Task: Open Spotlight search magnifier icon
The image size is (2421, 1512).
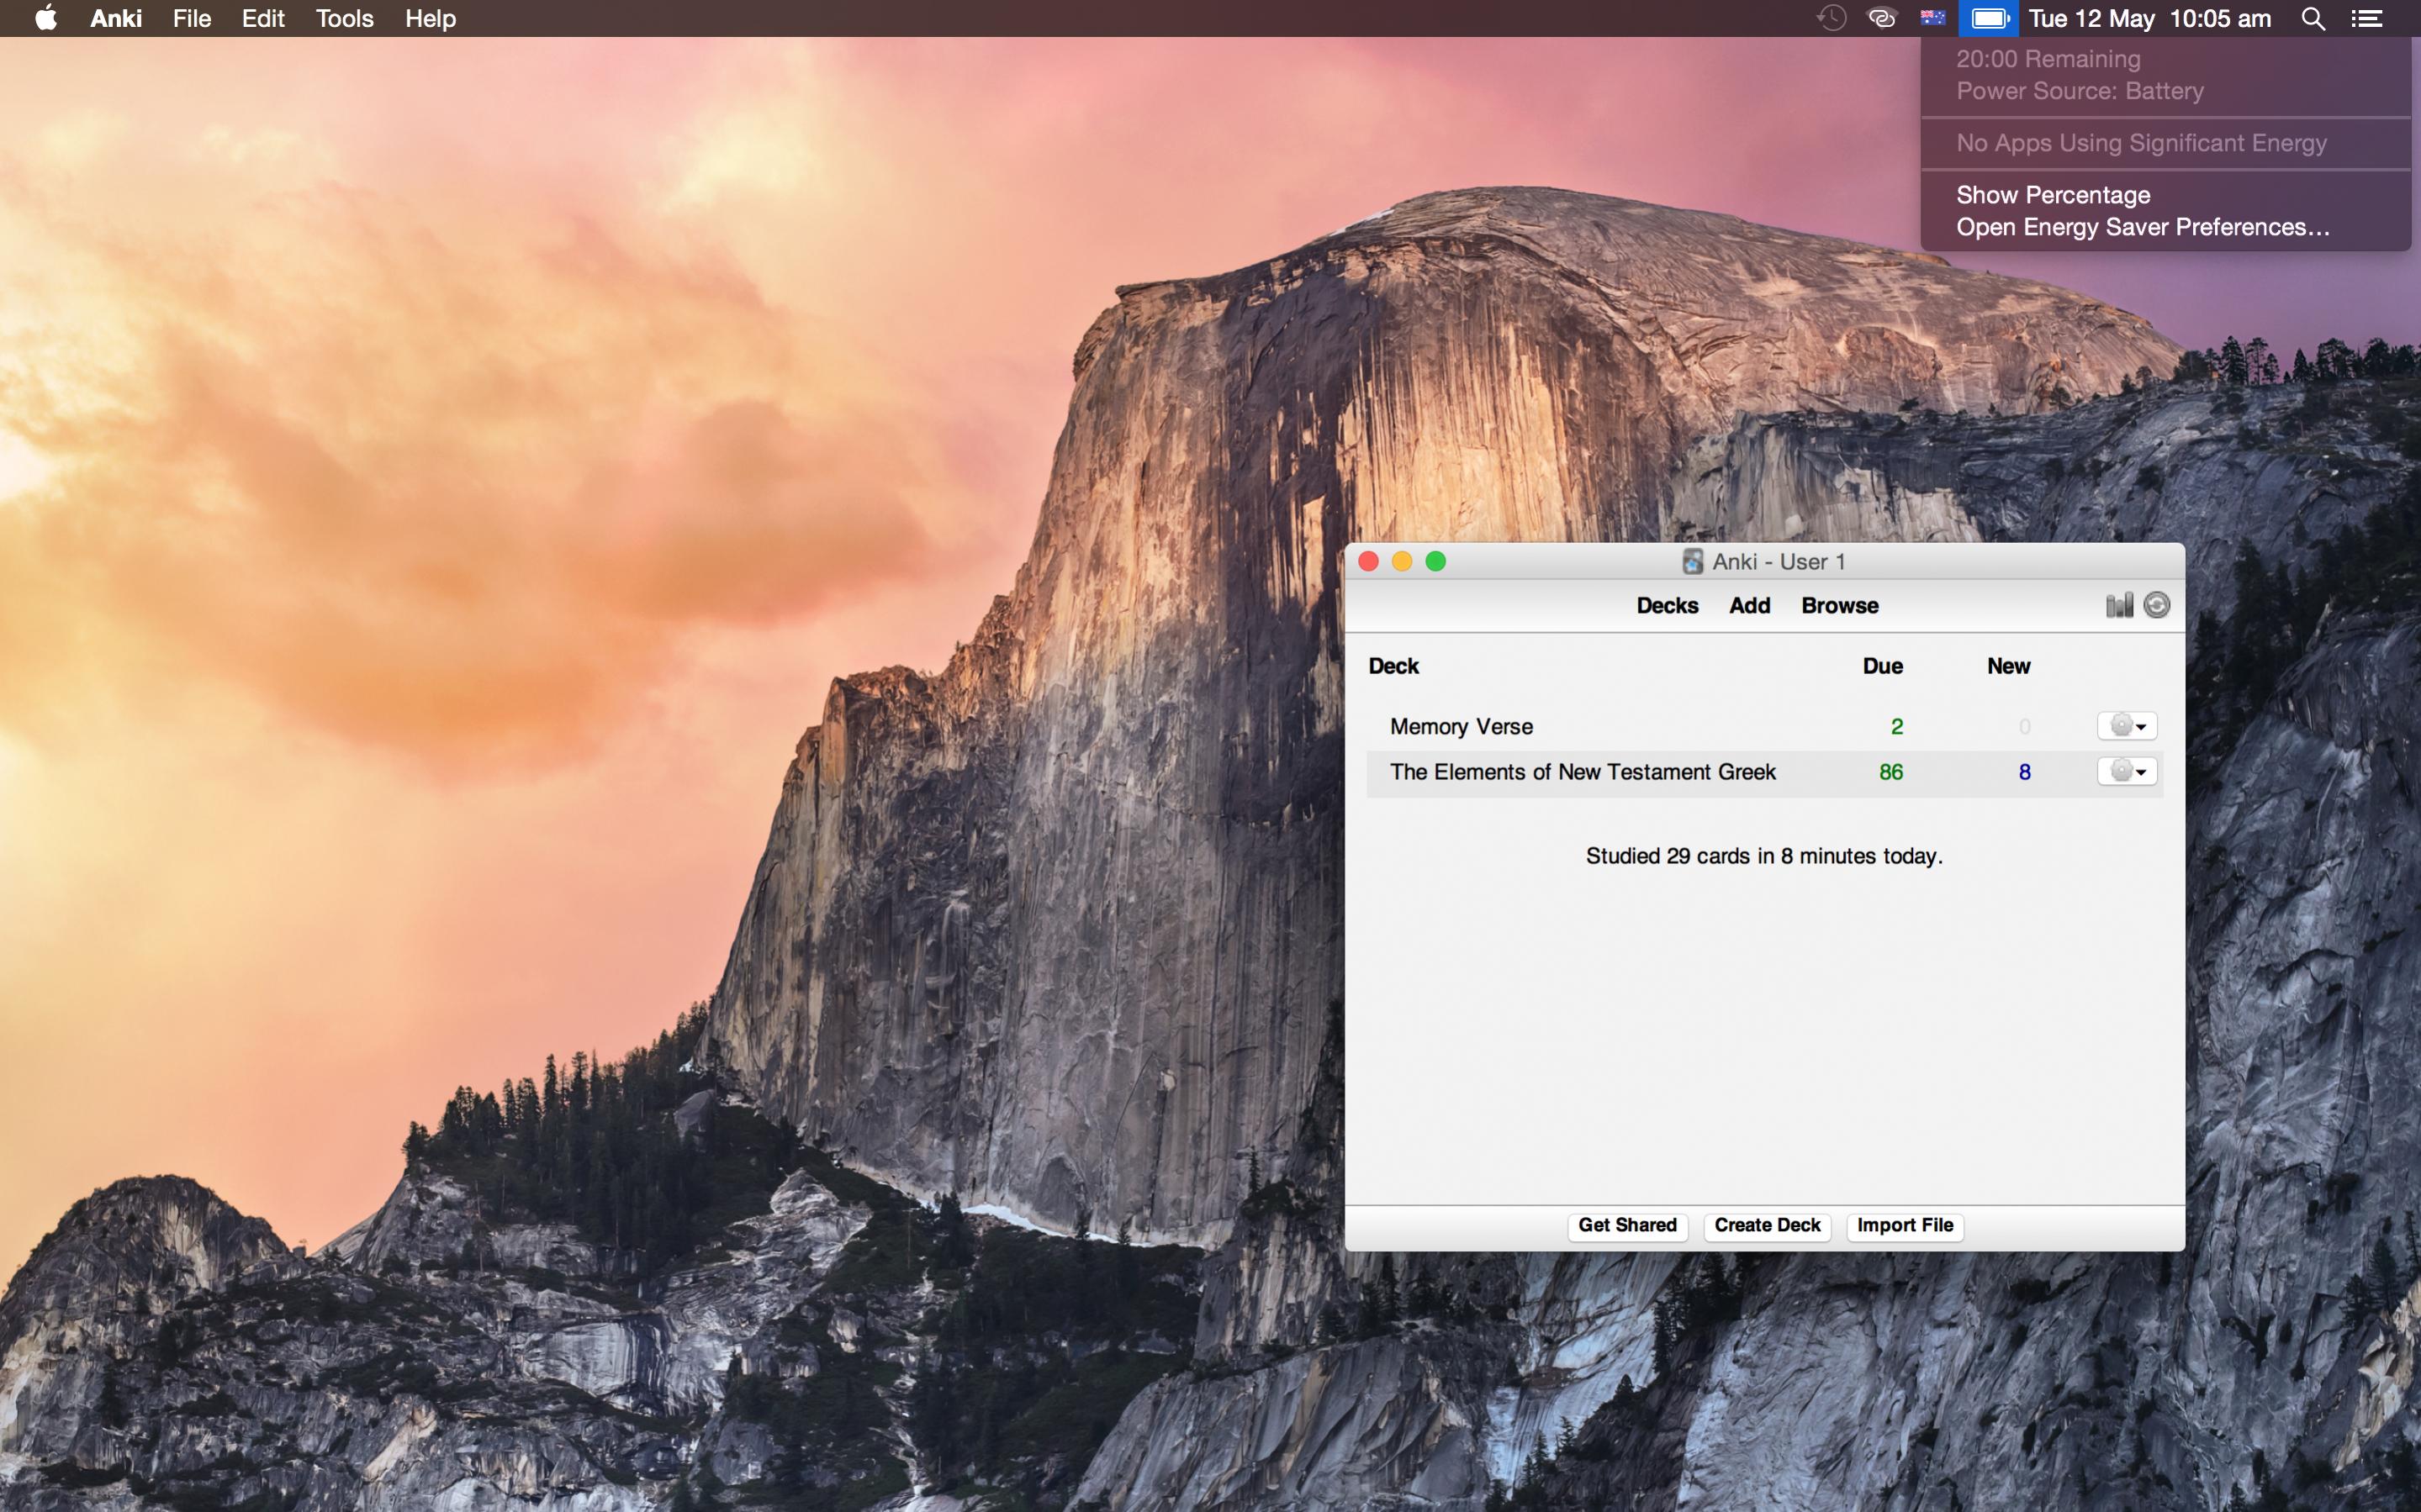Action: click(2313, 18)
